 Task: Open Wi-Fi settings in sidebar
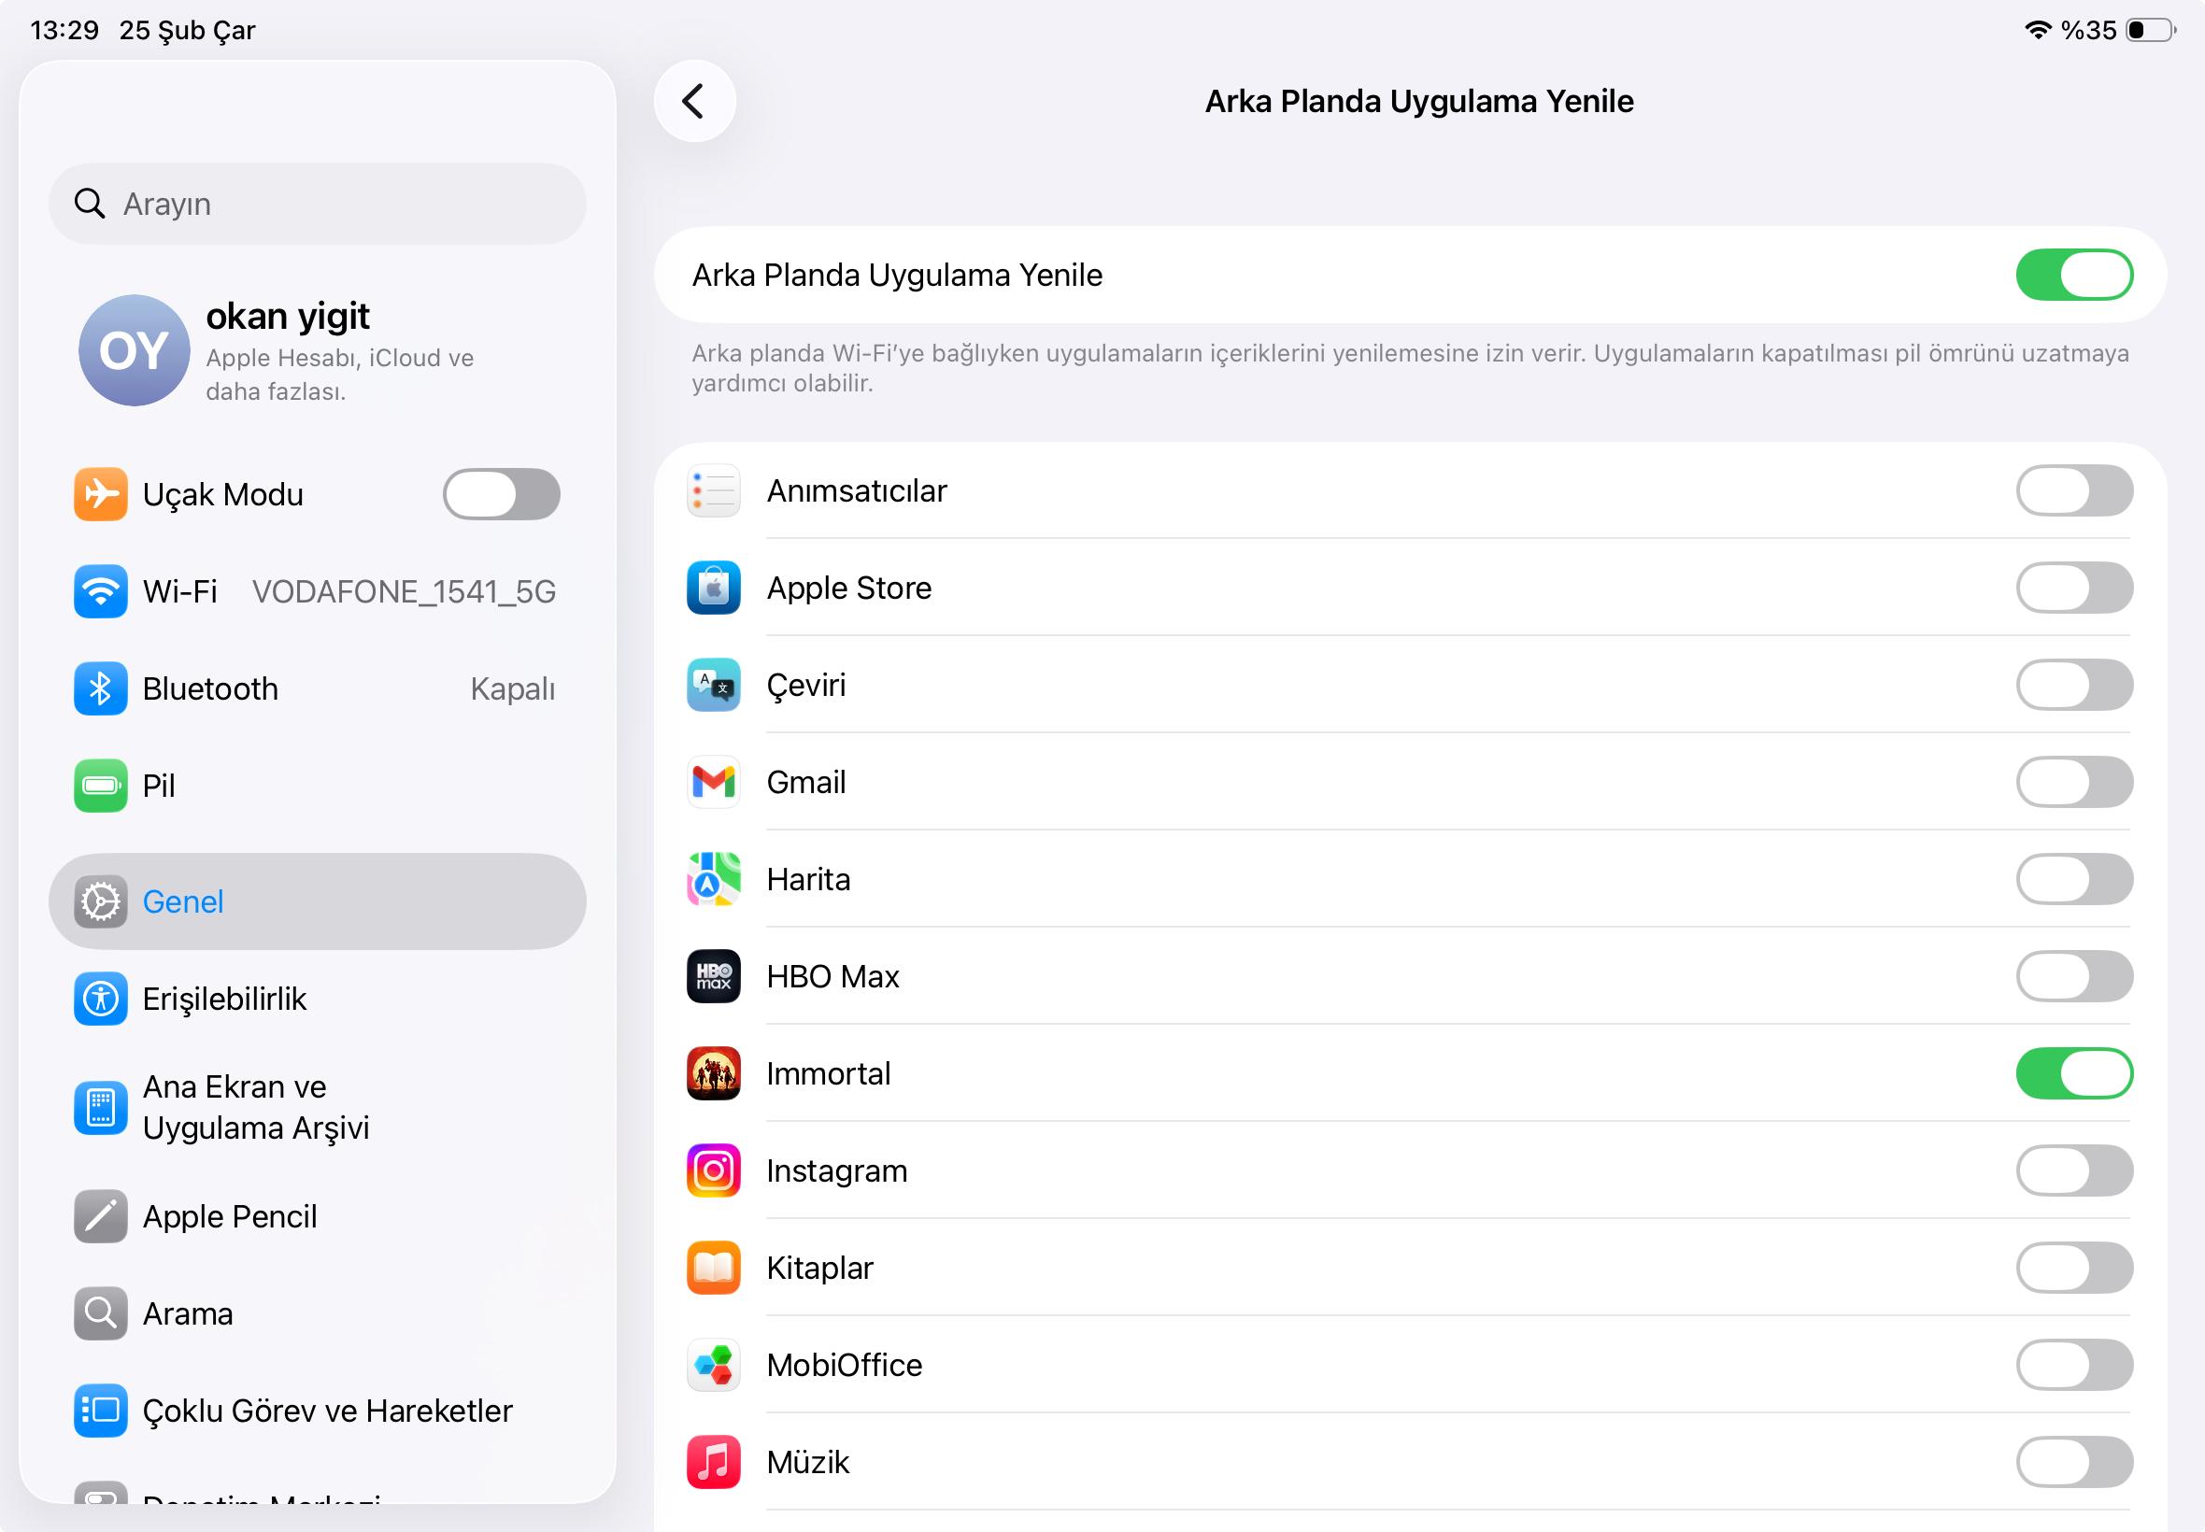coord(317,591)
